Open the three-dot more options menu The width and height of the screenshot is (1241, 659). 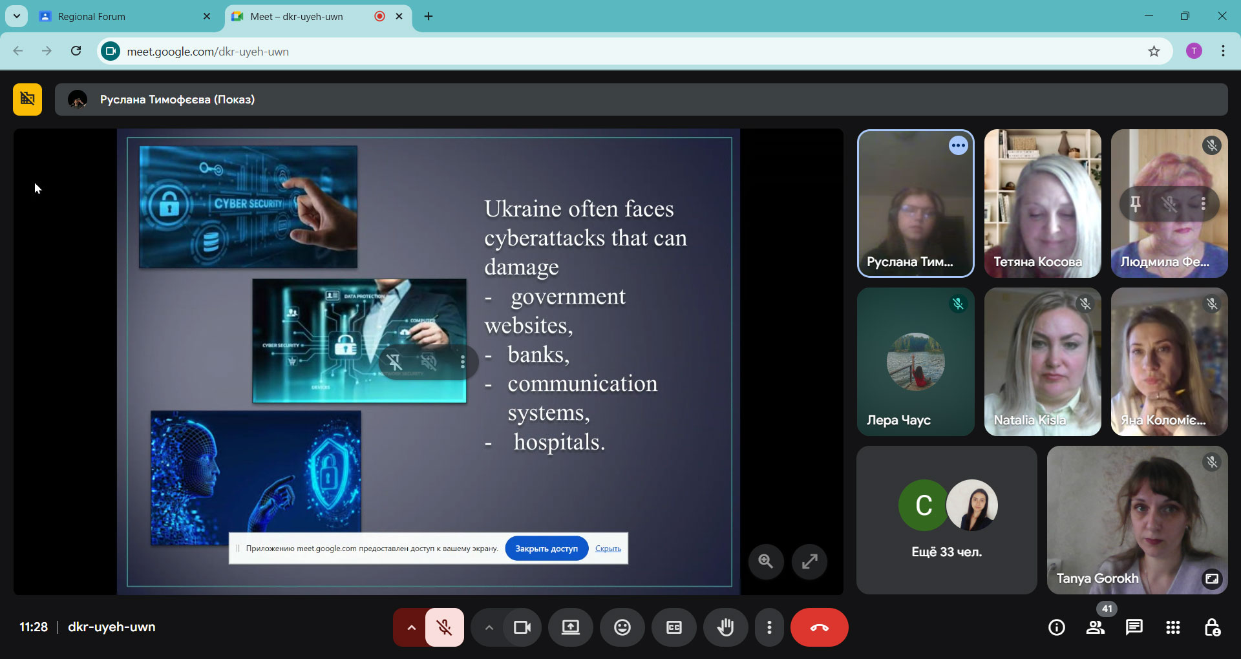click(769, 627)
